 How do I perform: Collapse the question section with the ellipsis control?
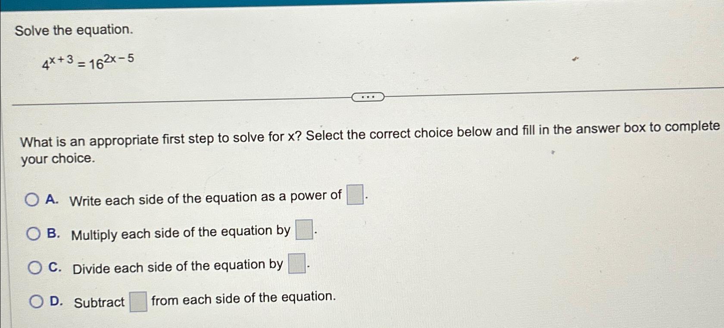368,96
